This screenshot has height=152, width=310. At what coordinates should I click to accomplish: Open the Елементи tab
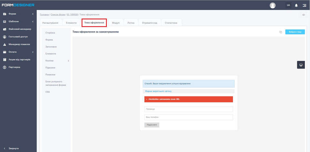pyautogui.click(x=71, y=23)
